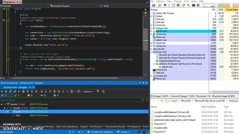Click the orange X Remove Tests icon
Image resolution: width=239 pixels, height=134 pixels.
(50, 92)
